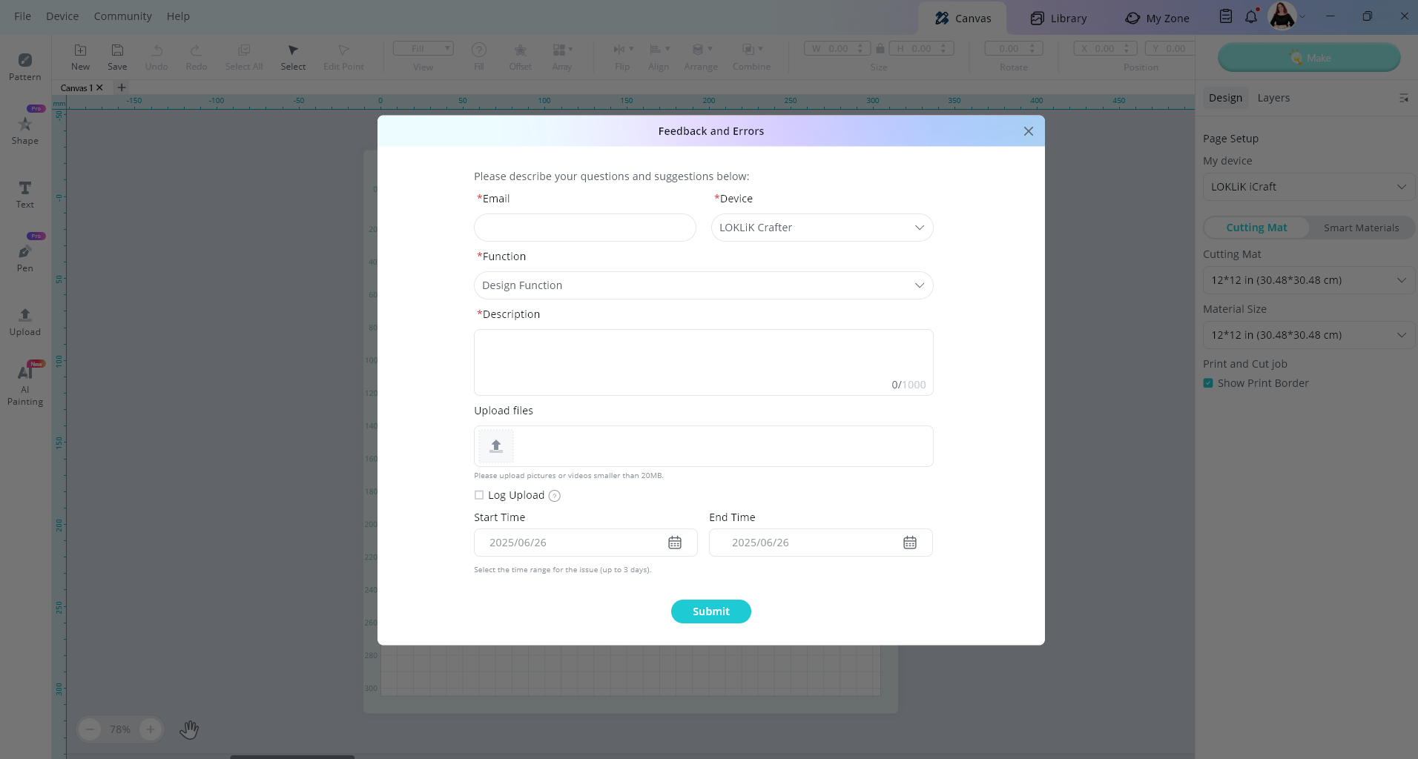Submit the feedback form
Screen dimensions: 1418x759
pos(710,611)
